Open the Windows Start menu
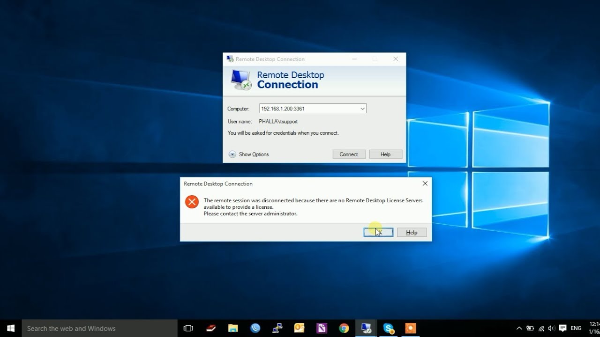The height and width of the screenshot is (337, 600). pos(11,328)
